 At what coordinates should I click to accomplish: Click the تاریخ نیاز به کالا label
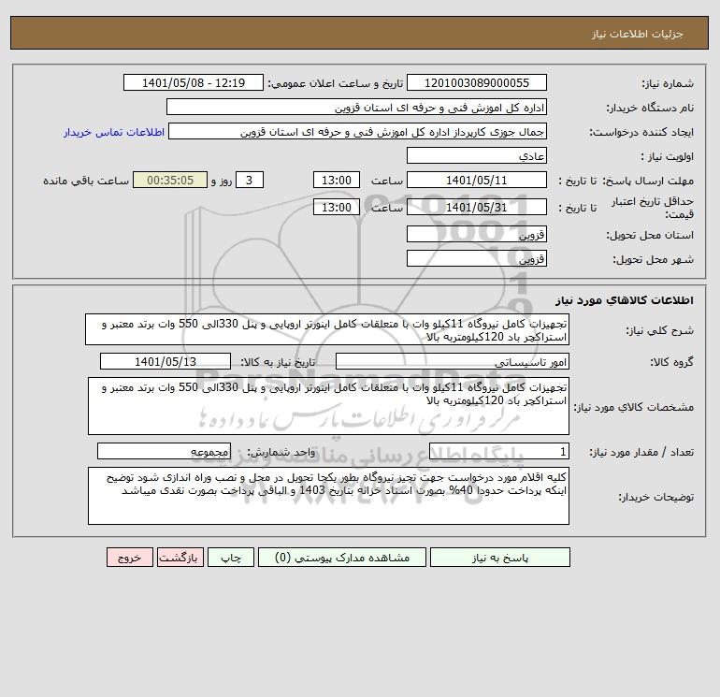(279, 362)
